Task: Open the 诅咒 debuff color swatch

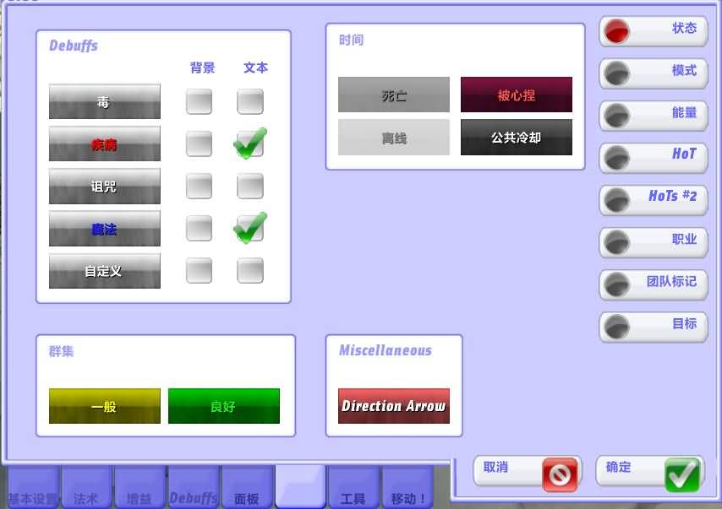Action: [105, 187]
